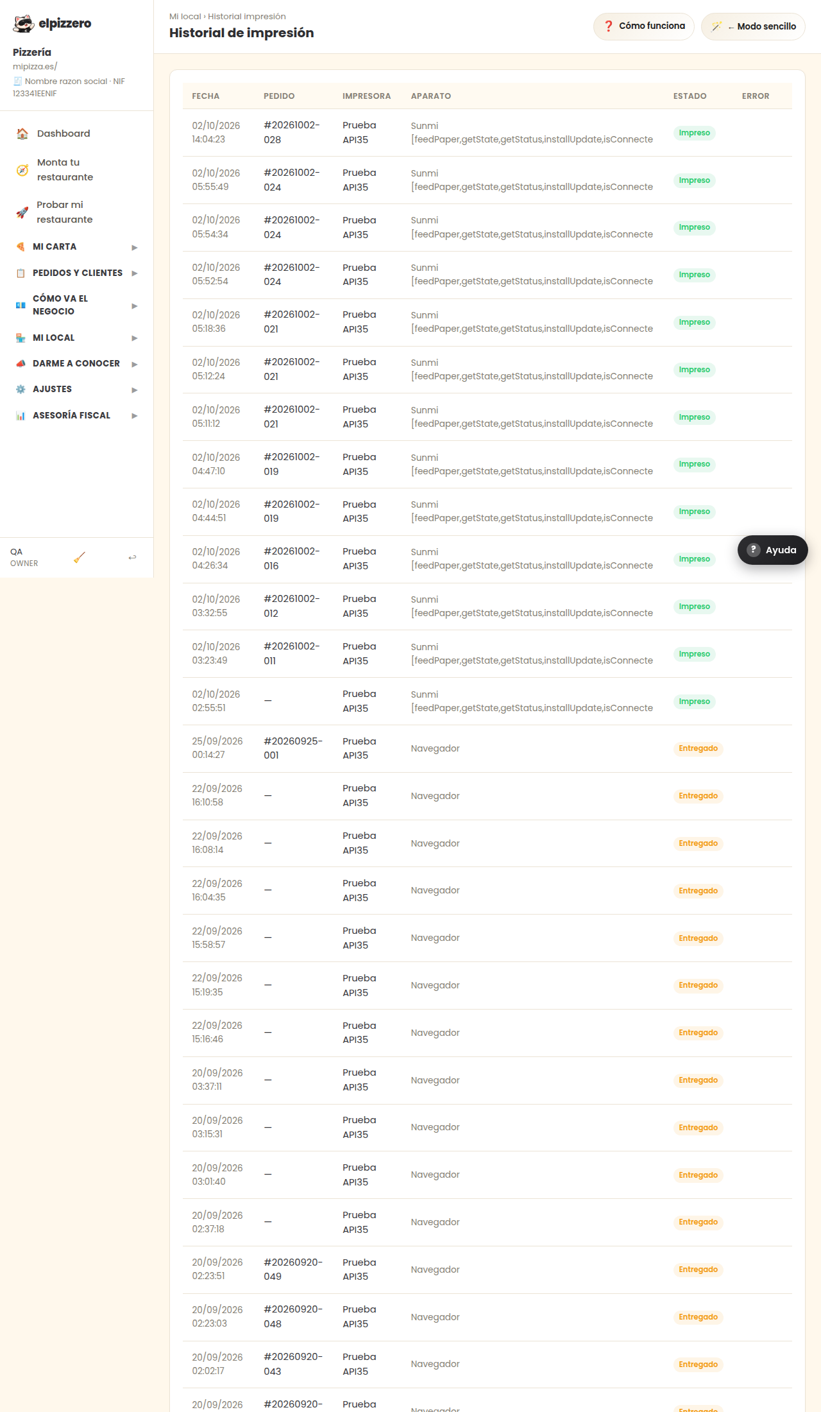Viewport: 821px width, 1412px height.
Task: Click the date 02/10/2026 03:23:49
Action: pos(216,653)
